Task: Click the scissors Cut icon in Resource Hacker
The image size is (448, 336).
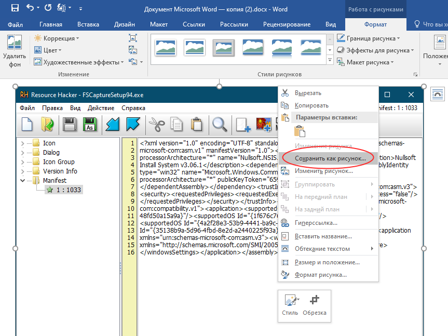Action: click(157, 125)
